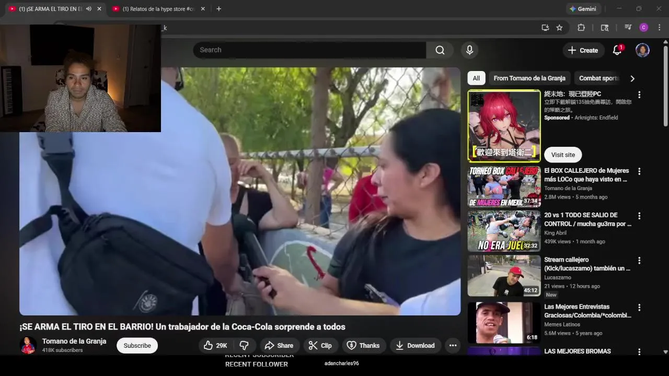Open Tomano de la Granja channel avatar
Viewport: 669px width, 376px height.
(28, 346)
